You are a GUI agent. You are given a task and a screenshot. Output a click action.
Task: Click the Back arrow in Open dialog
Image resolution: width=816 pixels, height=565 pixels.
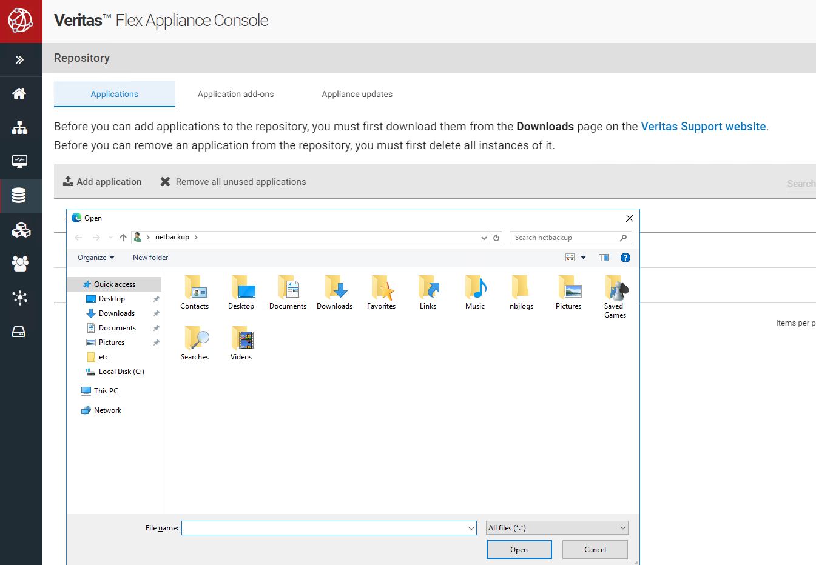point(78,238)
